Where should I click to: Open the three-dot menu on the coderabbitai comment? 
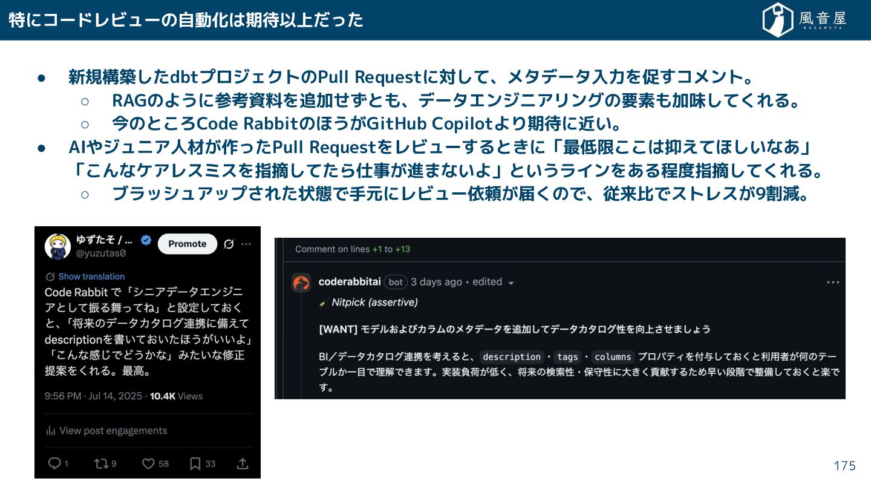(833, 283)
